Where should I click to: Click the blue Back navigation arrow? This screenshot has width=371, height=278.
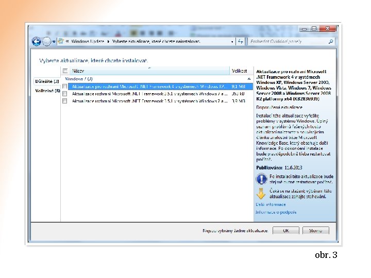[37, 42]
